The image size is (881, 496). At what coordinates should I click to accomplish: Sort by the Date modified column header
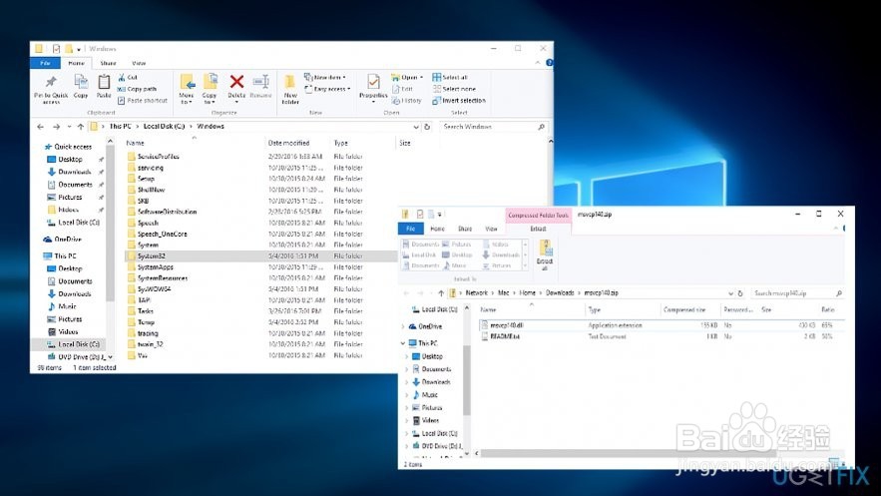coord(288,143)
